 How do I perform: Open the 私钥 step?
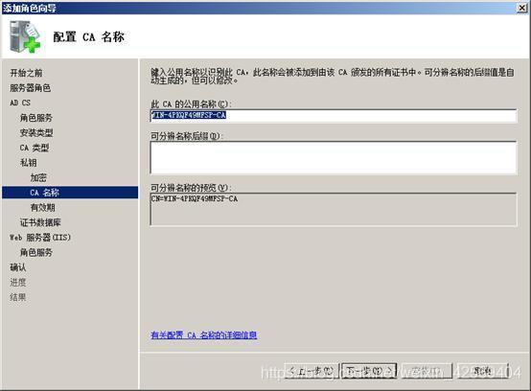29,163
